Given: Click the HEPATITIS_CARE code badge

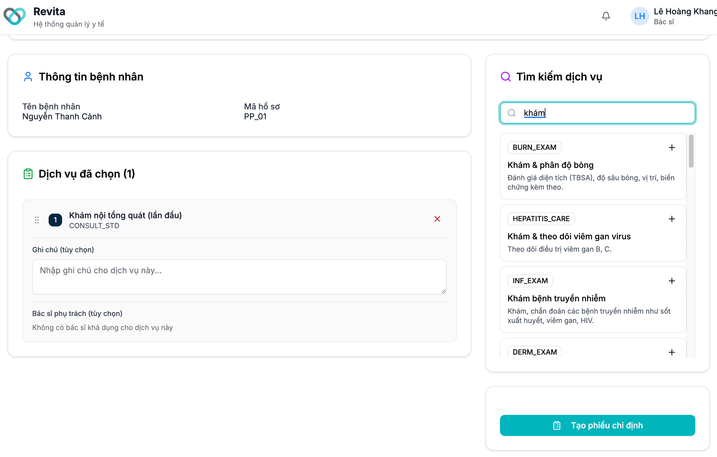Looking at the screenshot, I should [541, 219].
